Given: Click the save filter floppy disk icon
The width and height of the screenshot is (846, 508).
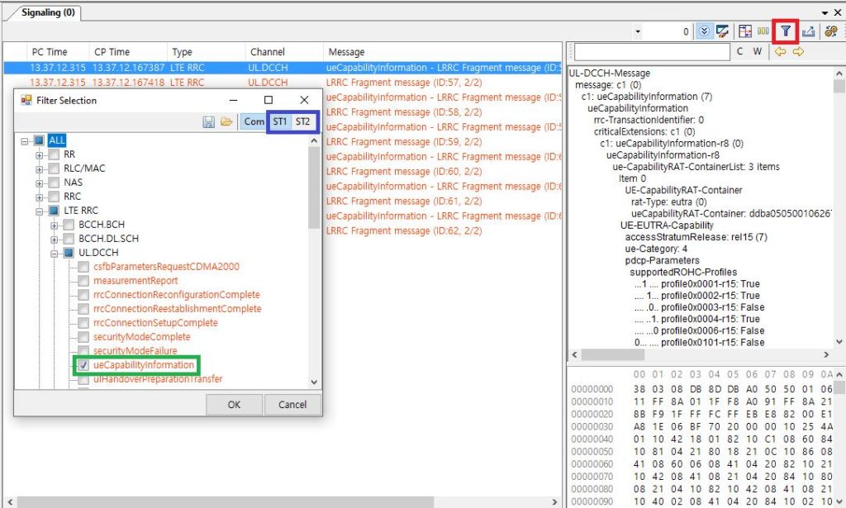Looking at the screenshot, I should coord(210,121).
